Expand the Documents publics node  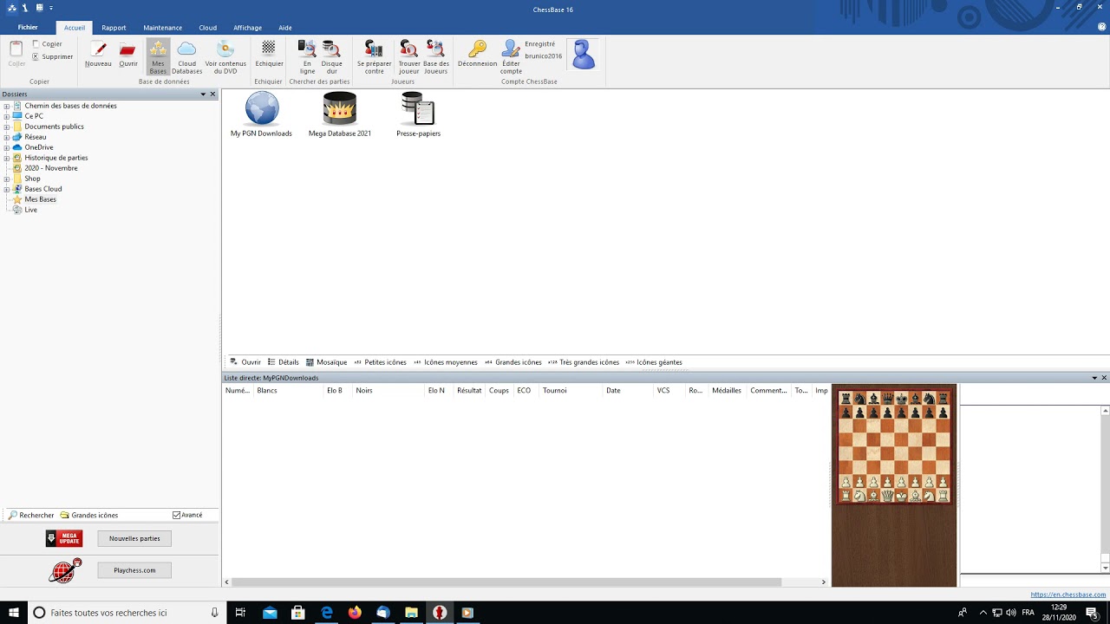7,127
